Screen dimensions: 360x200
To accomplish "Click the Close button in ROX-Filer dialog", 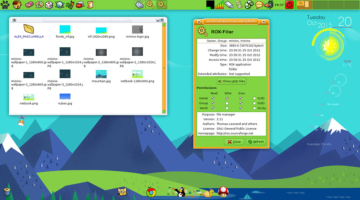I will (234, 142).
